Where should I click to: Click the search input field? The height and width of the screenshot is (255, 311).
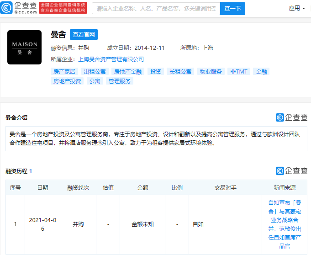tap(156, 8)
